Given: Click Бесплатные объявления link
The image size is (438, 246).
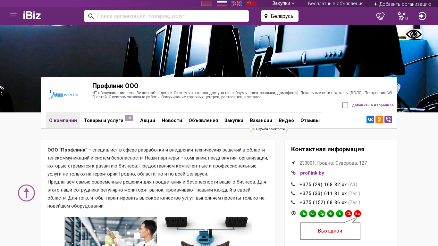Looking at the screenshot, I should click(x=336, y=4).
